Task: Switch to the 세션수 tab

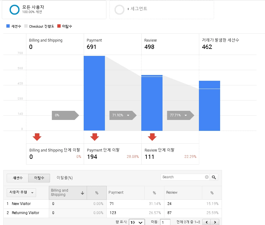Action: point(18,178)
